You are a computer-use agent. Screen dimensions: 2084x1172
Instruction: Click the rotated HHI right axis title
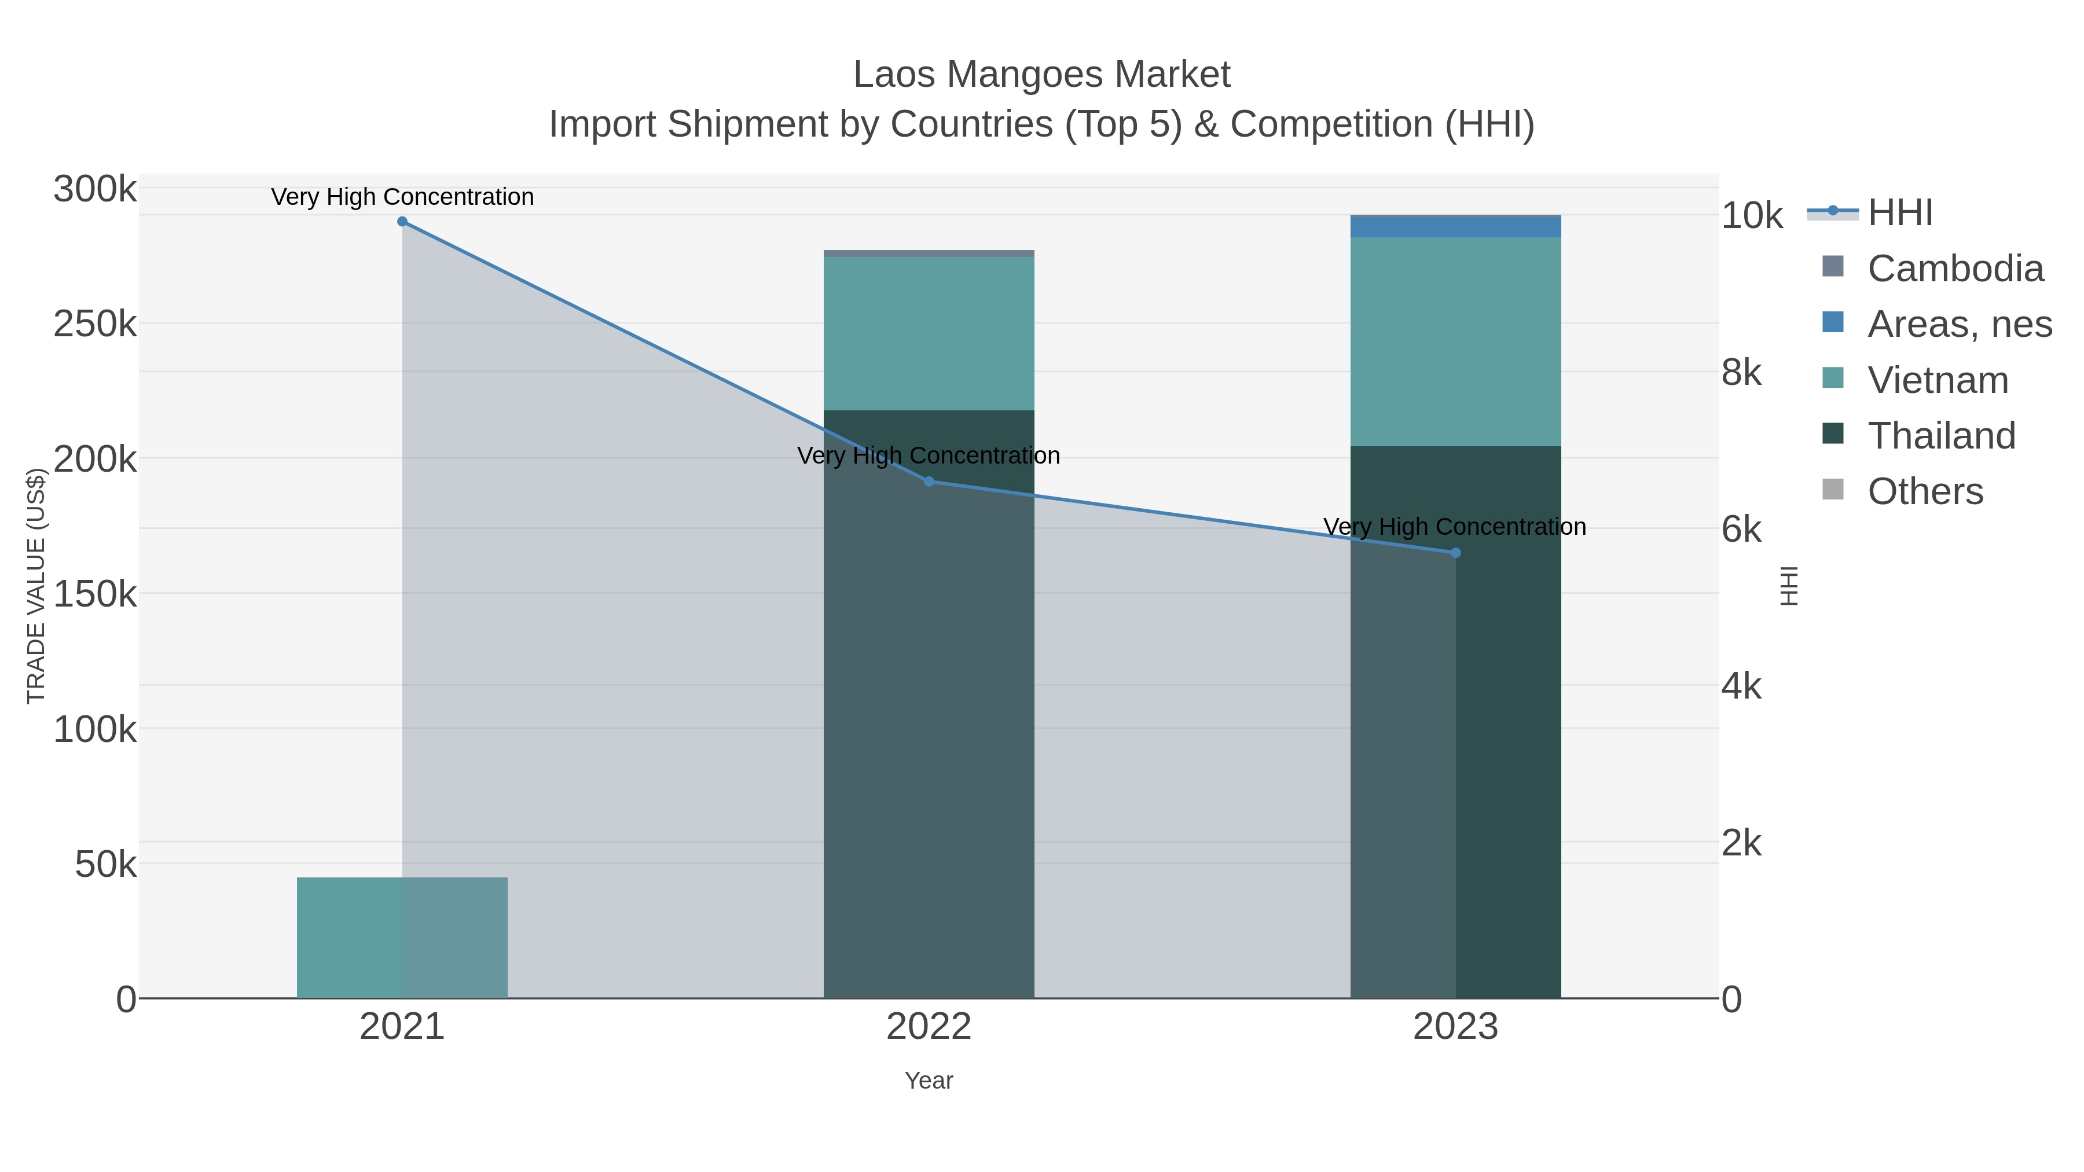click(1789, 586)
